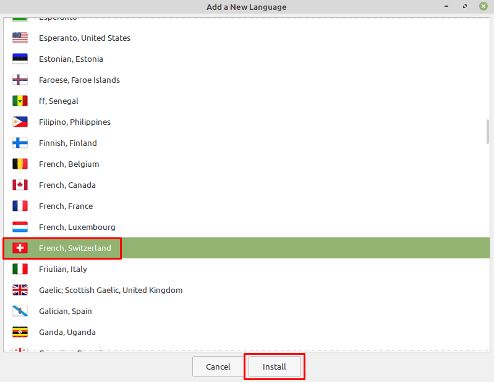494x382 pixels.
Task: Click the Canada flag icon
Action: [x=20, y=185]
